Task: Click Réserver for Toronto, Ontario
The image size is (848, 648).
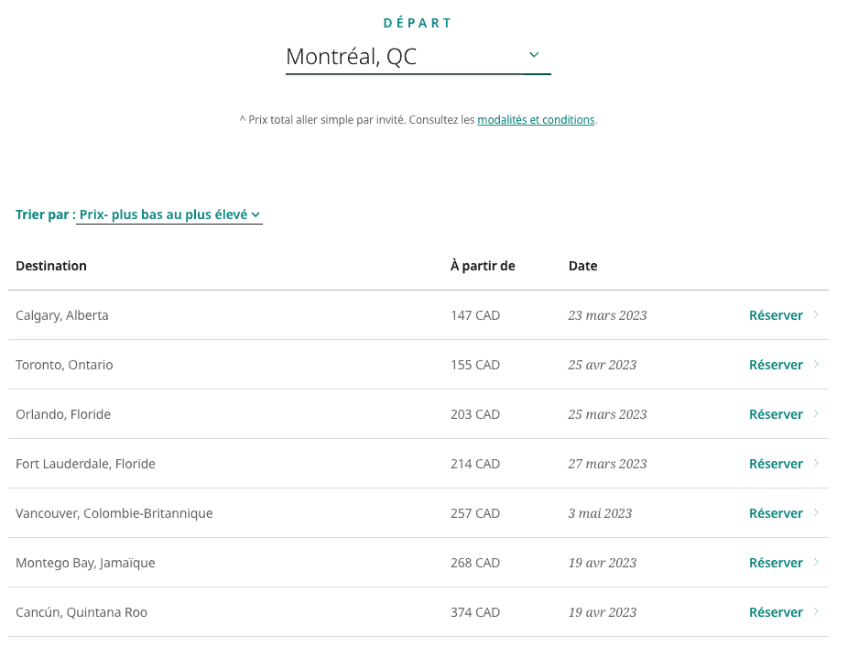Action: 776,365
